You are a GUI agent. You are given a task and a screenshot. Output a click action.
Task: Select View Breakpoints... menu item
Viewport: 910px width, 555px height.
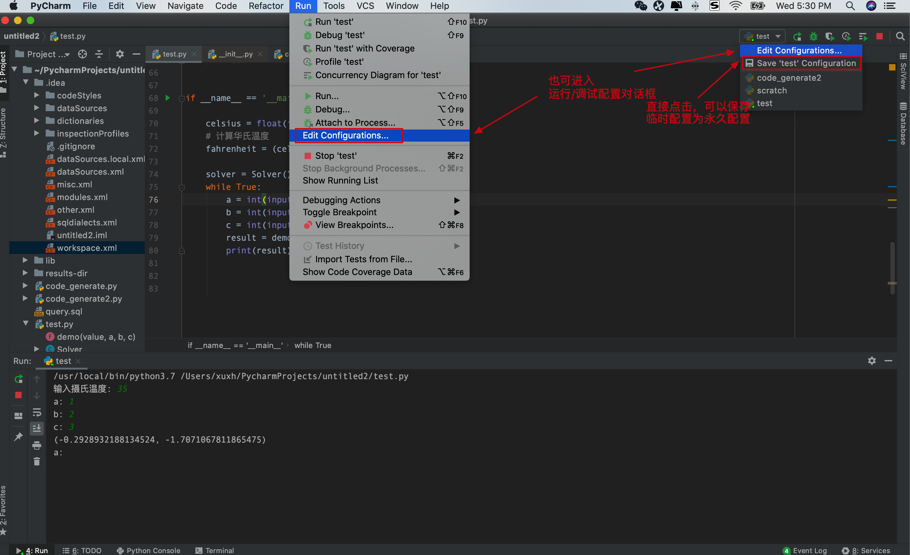pos(379,225)
